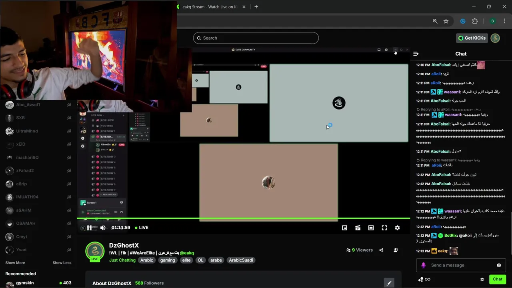Click the ArabicSuadi tag
512x288 pixels.
[241, 260]
